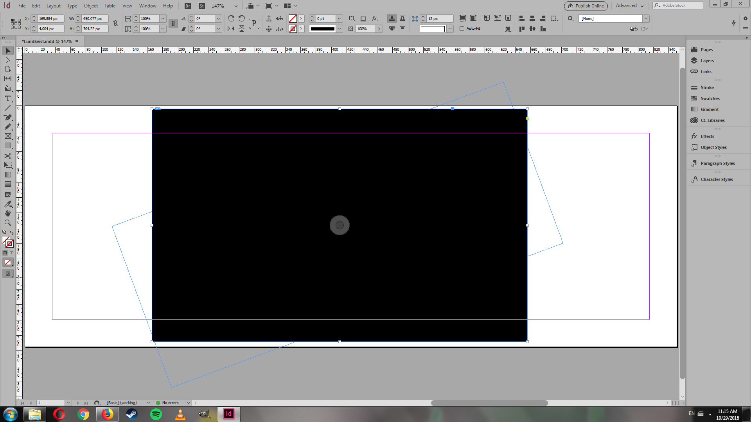Open the effects fx button in control bar
This screenshot has width=751, height=422.
375,18
